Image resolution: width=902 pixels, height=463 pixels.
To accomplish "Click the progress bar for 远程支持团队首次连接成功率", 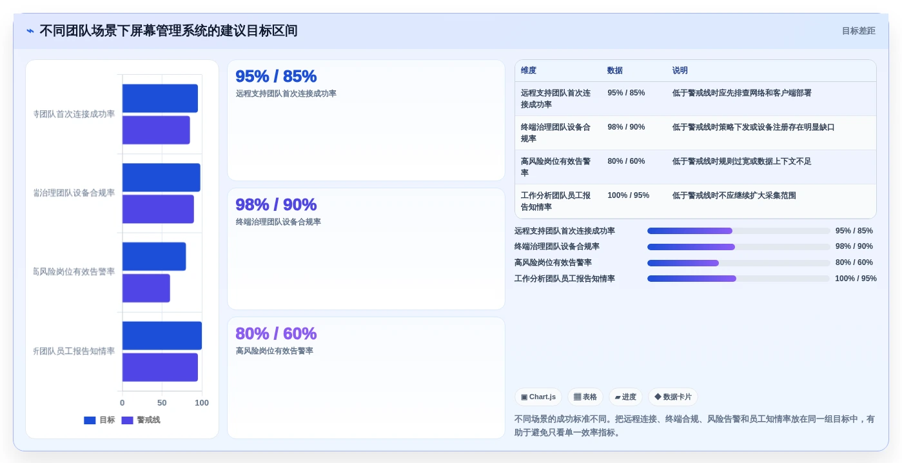I will [739, 231].
